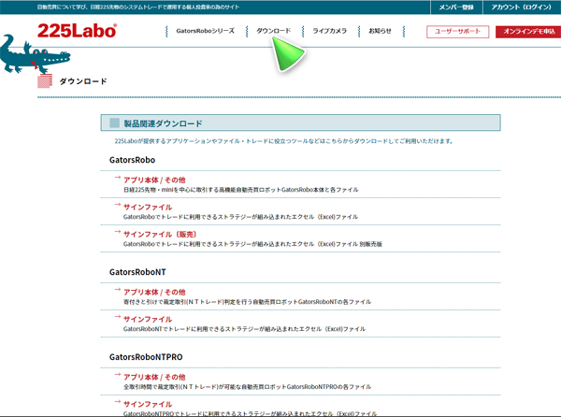Click the ユーザーサポート button
561x417 pixels.
457,32
